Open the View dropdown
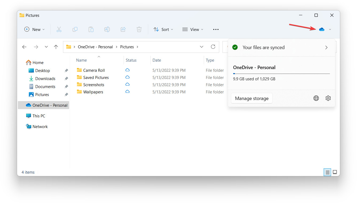Viewport: 357px width, 203px height. [193, 29]
